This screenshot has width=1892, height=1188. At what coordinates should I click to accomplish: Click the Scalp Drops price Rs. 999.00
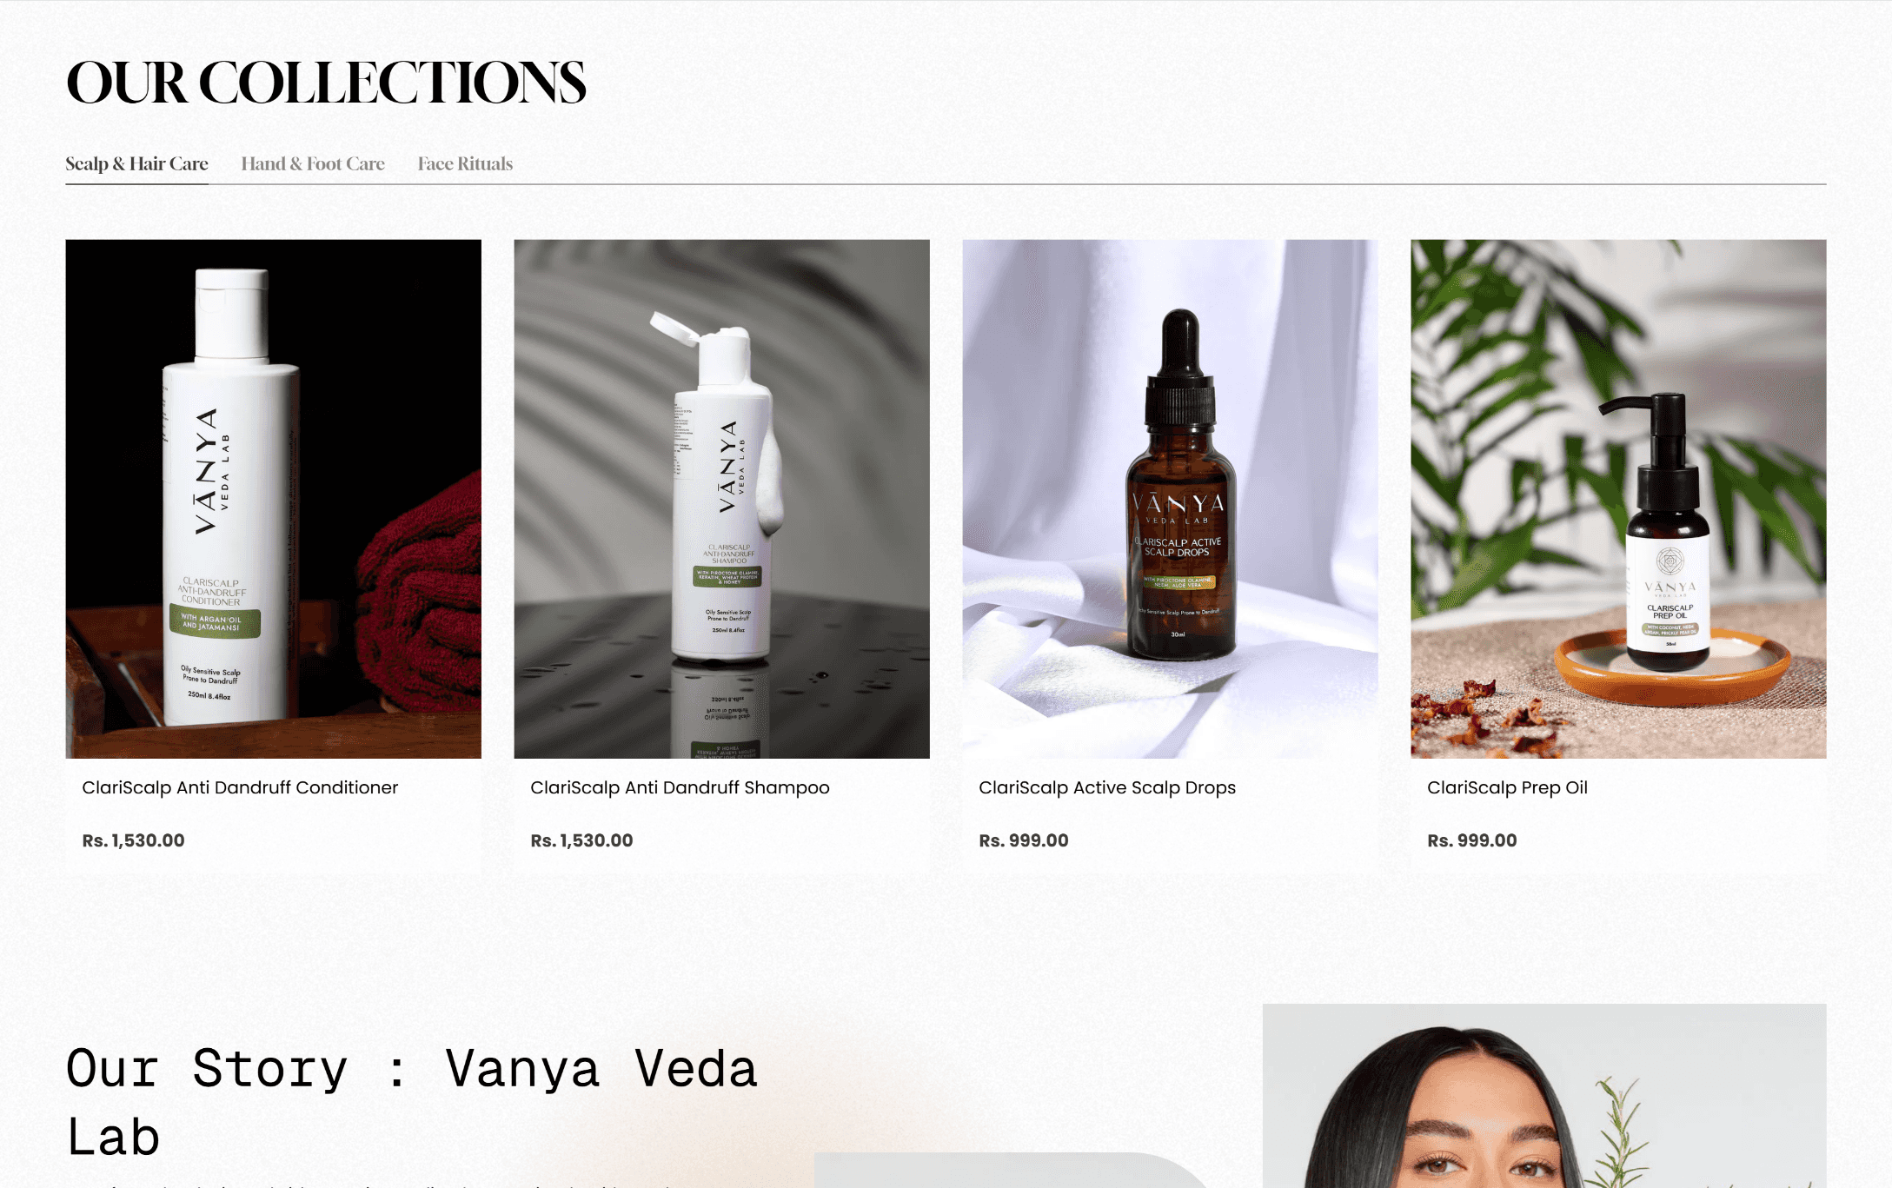[x=1024, y=840]
